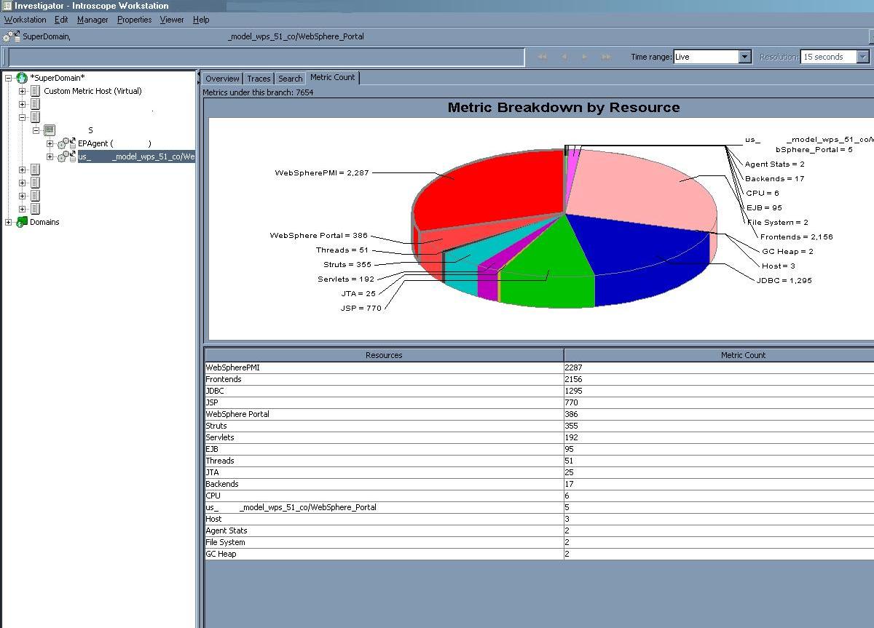This screenshot has height=628, width=874.
Task: Collapse the host node containing the S process
Action: [x=22, y=117]
